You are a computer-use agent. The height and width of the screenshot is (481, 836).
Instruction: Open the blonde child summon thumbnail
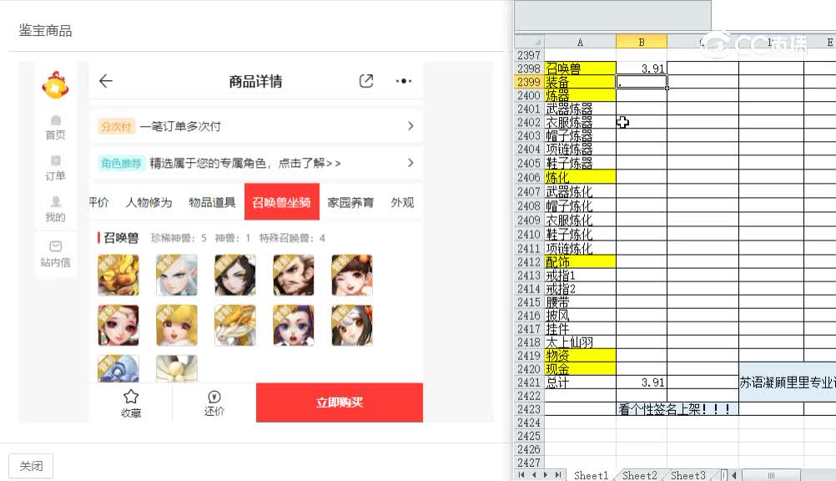point(177,325)
